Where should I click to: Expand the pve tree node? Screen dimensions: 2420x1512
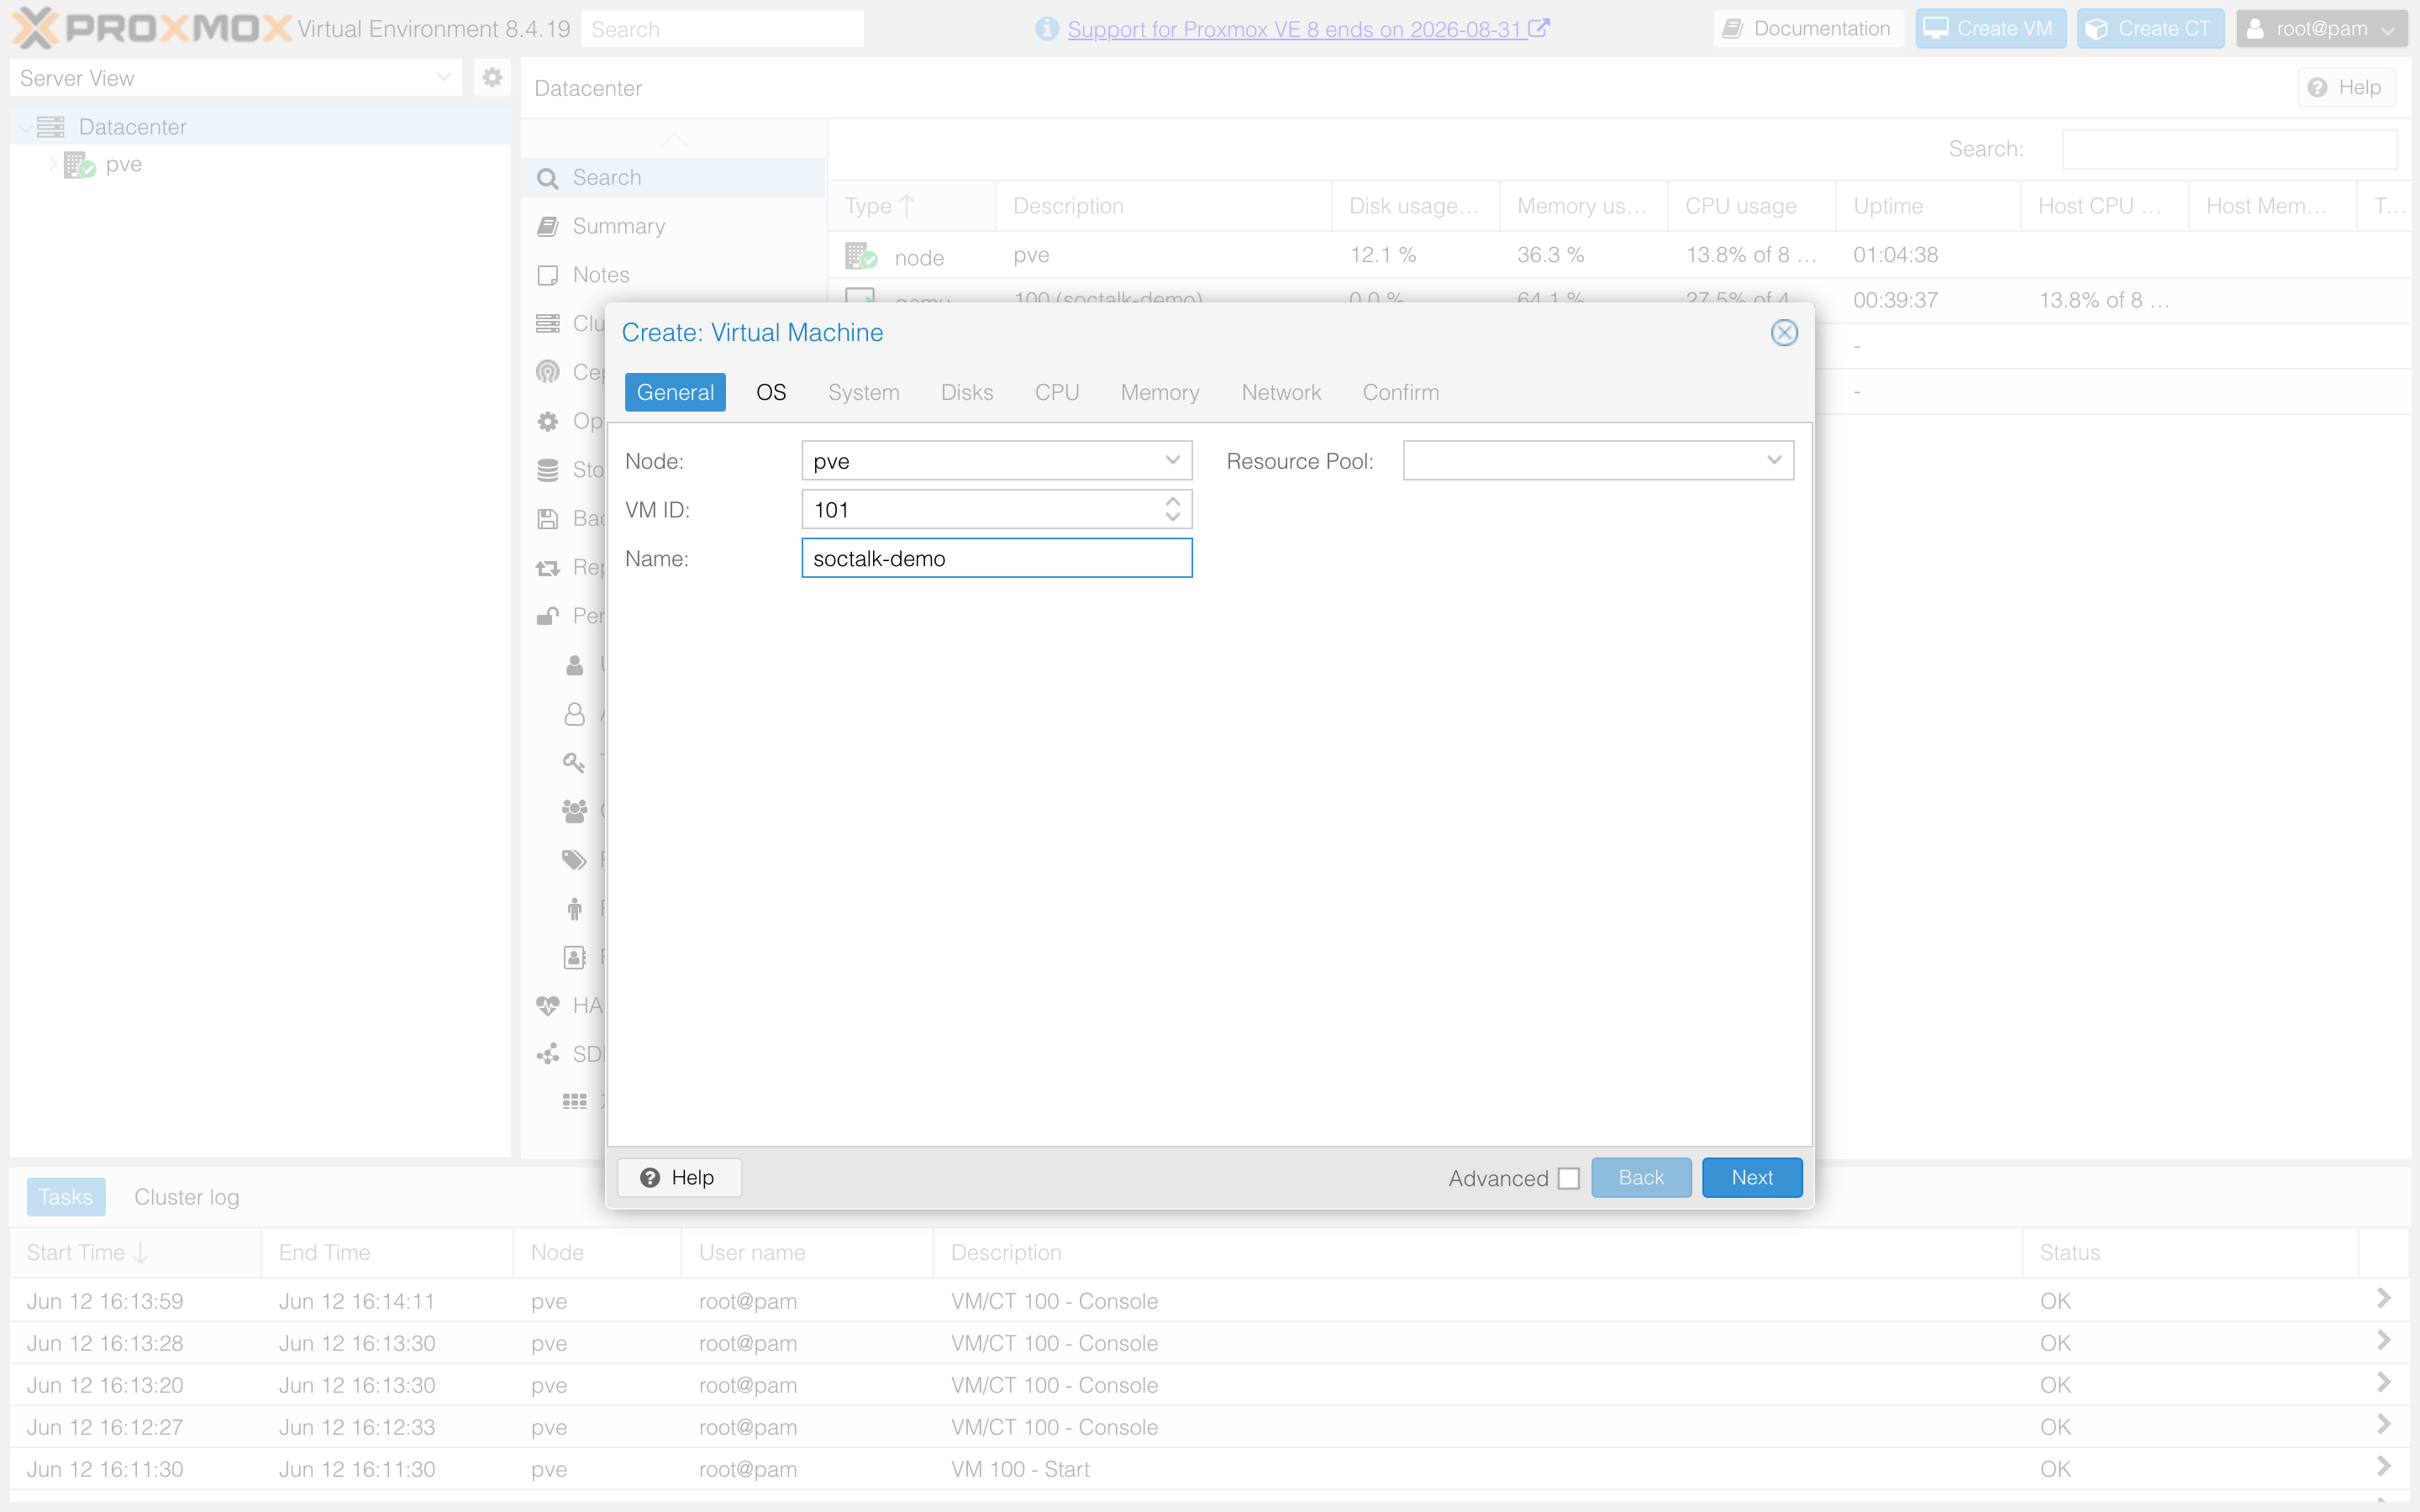52,164
